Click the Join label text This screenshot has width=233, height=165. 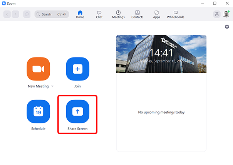77,86
